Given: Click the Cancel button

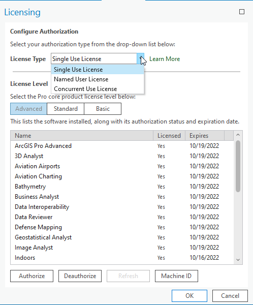Looking at the screenshot, I should coord(230,296).
